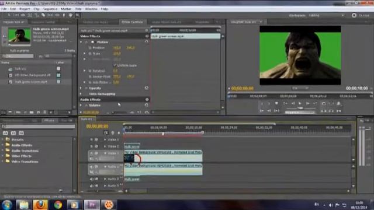This screenshot has width=374, height=210.
Task: Open the Help menu
Action: pos(105,9)
